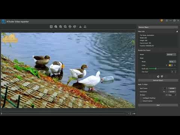Tick the Extract Frames checkbox
The width and height of the screenshot is (180, 135).
[x=141, y=101]
